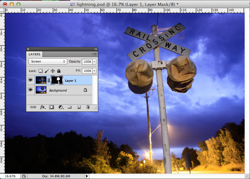Open the adjustment layer icon menu

[61, 107]
